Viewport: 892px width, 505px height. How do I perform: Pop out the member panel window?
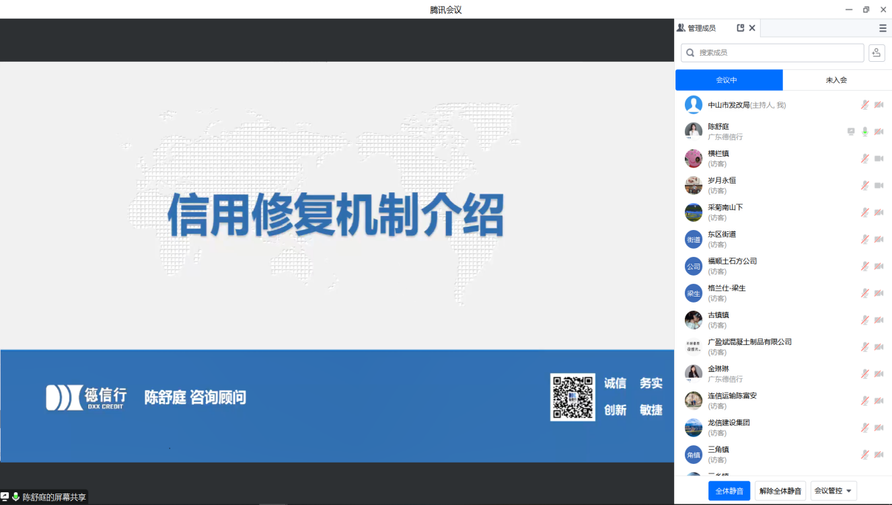pos(741,28)
